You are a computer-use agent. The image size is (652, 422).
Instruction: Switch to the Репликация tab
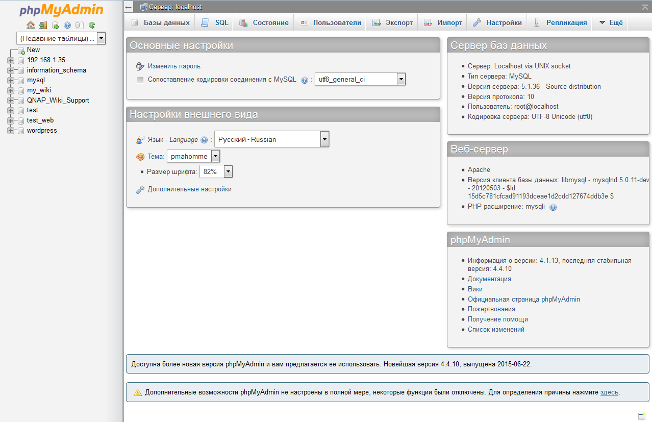coord(560,23)
